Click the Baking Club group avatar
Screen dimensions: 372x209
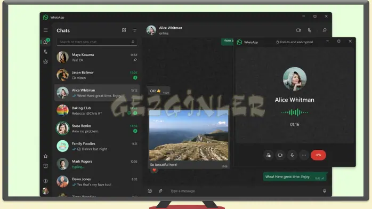click(x=63, y=110)
